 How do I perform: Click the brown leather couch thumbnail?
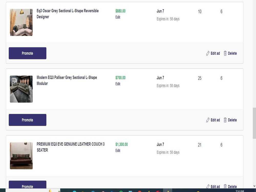[21, 156]
